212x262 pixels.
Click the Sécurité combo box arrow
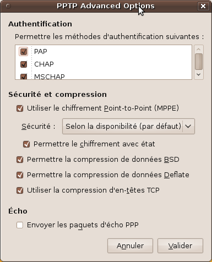(188, 126)
